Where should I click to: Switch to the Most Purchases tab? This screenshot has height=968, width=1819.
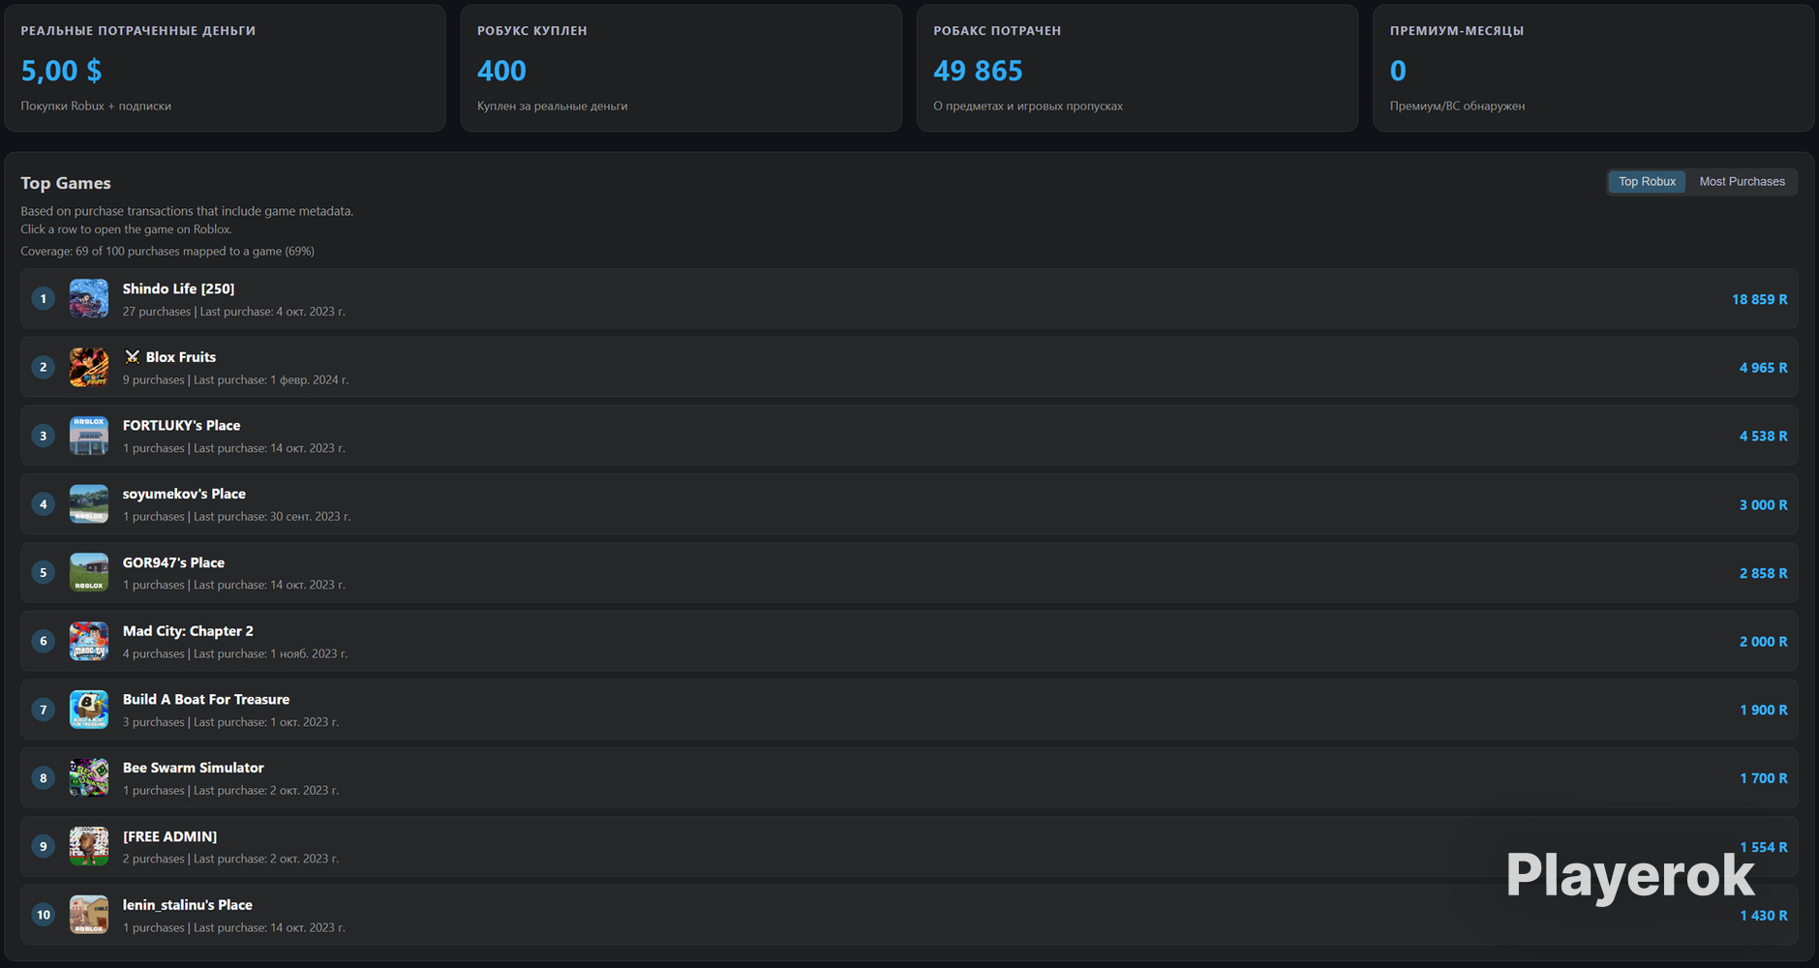[x=1742, y=182]
